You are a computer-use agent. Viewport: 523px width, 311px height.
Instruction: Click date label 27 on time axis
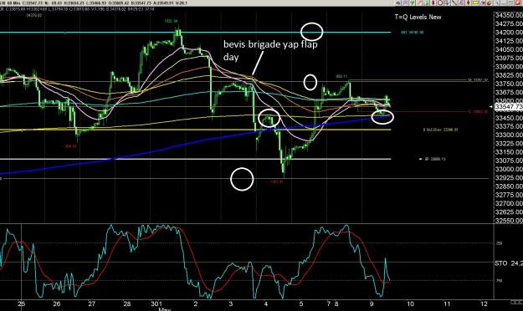(x=92, y=303)
